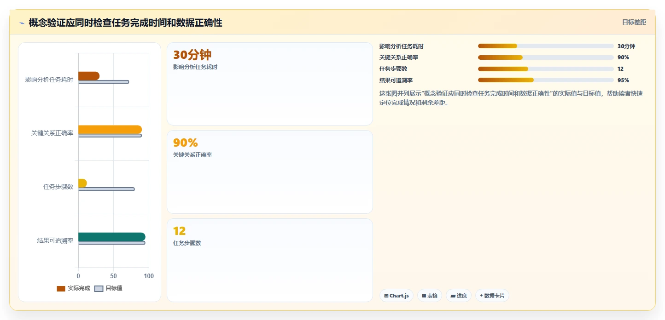Click the Chart.js tag chip

click(x=397, y=296)
